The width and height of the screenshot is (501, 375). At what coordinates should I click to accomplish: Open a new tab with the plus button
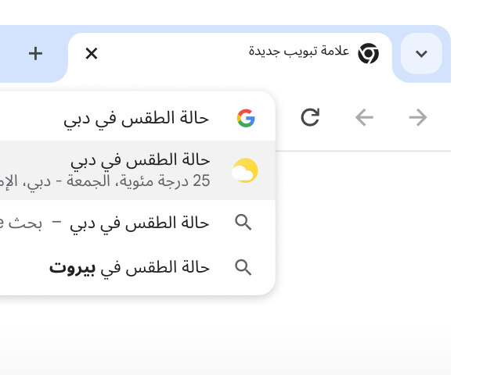pyautogui.click(x=36, y=54)
